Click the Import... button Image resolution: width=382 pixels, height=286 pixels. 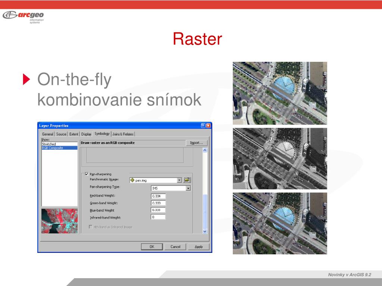pos(196,143)
